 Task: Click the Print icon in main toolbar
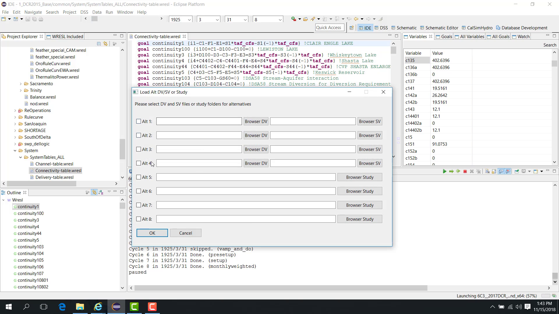coord(41,19)
